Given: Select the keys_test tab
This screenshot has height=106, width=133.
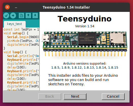Looking at the screenshot, I should coord(14,24).
